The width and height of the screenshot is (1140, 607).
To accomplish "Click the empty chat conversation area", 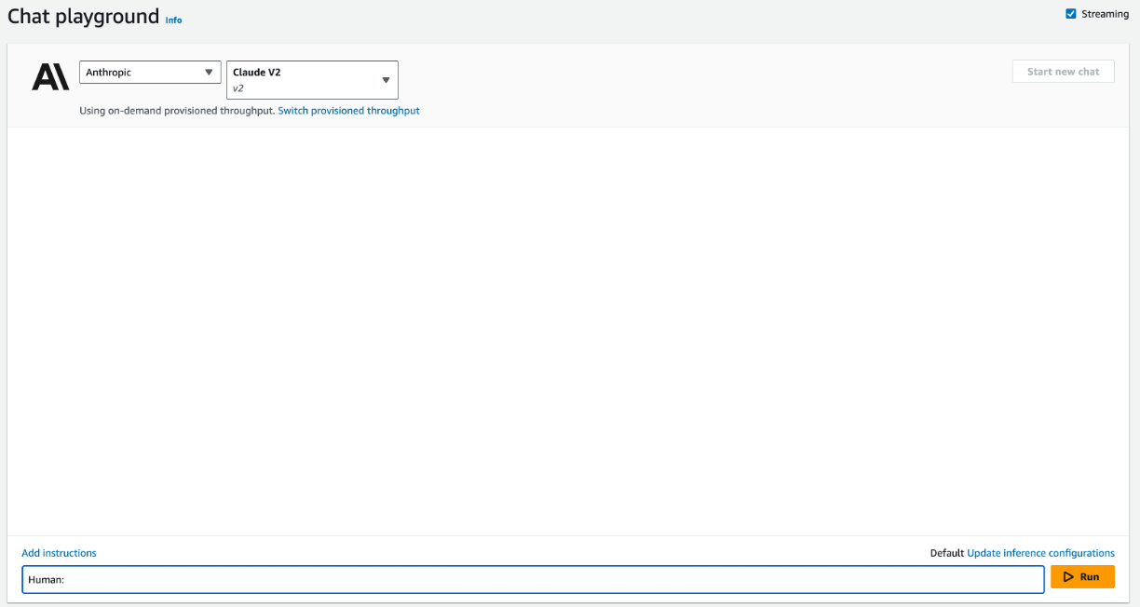I will 568,330.
